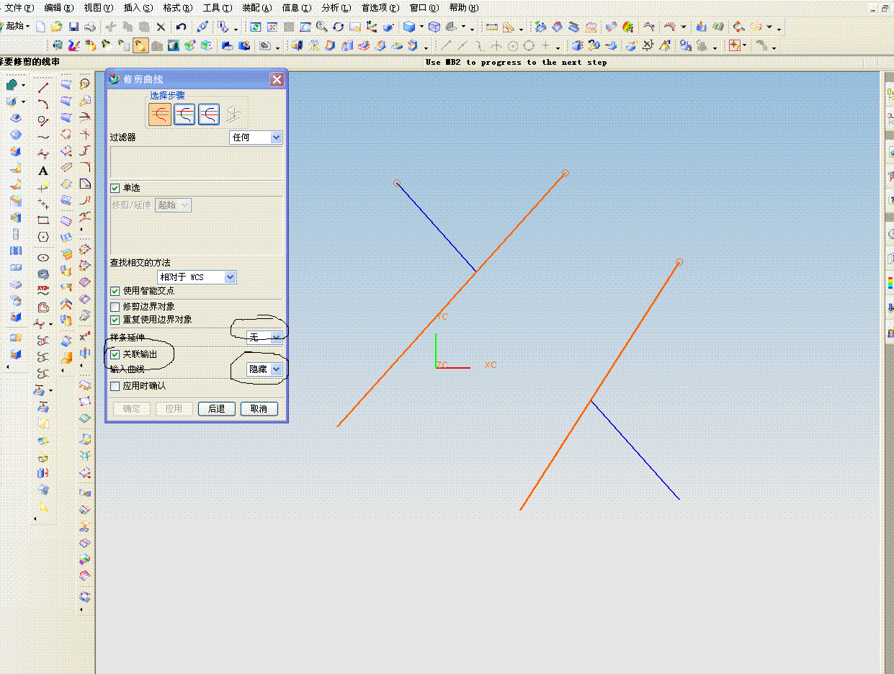The height and width of the screenshot is (674, 894).
Task: Expand the Information icon dropdown arrow
Action: tap(236, 30)
